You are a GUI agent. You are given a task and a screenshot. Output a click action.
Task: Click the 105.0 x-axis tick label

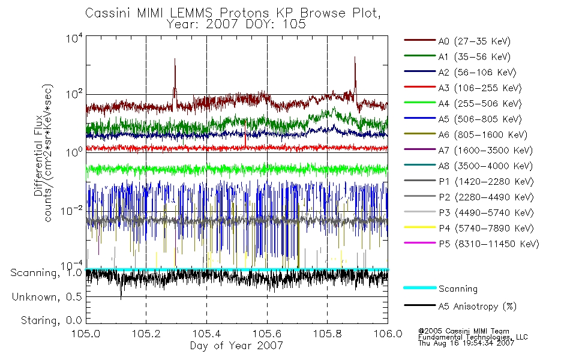pyautogui.click(x=86, y=334)
